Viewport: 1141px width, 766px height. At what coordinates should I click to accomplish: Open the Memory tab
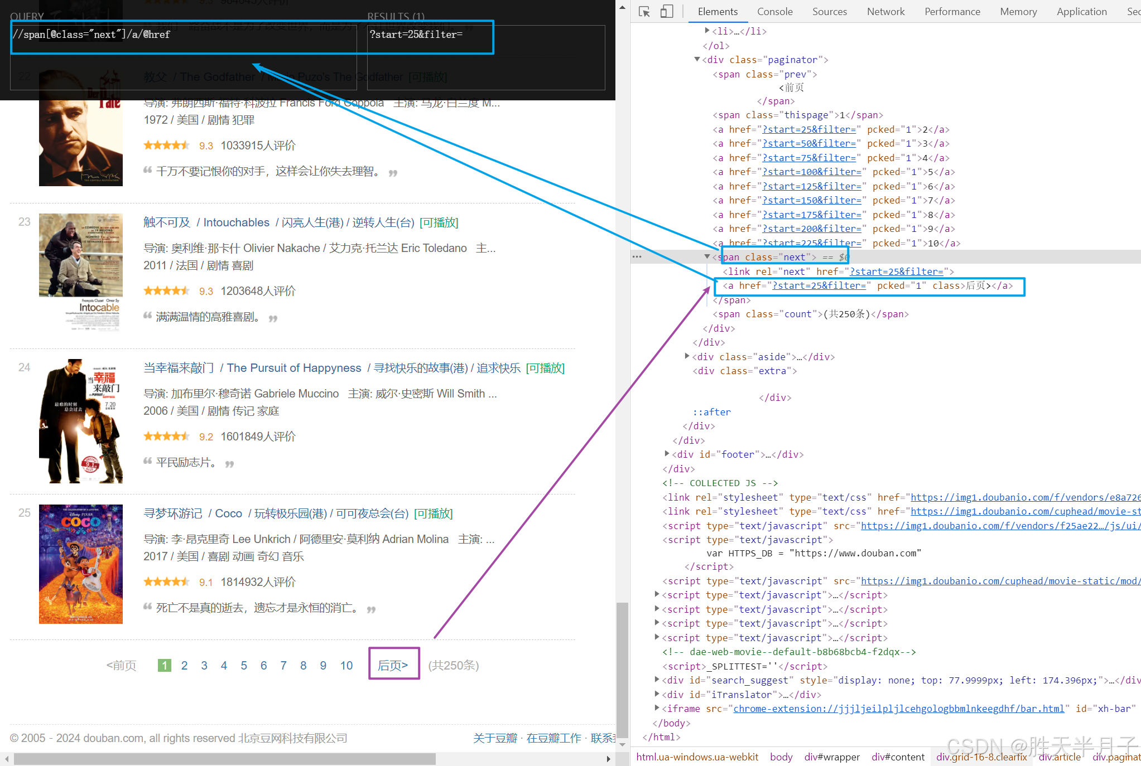click(x=1018, y=12)
